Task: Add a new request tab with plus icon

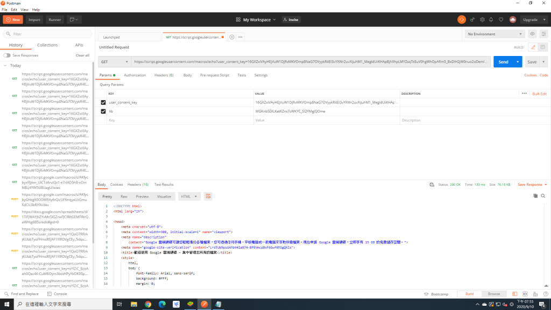Action: (231, 37)
